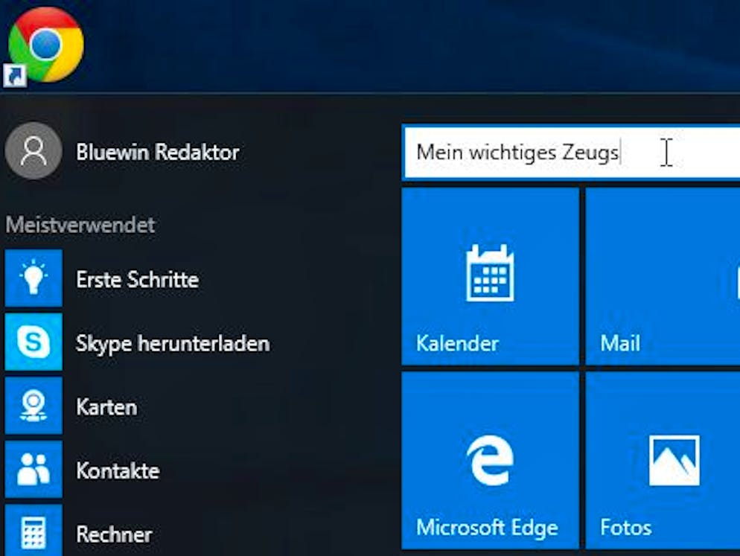Click the Meistverwendet section header
Image resolution: width=740 pixels, height=556 pixels.
(x=80, y=225)
